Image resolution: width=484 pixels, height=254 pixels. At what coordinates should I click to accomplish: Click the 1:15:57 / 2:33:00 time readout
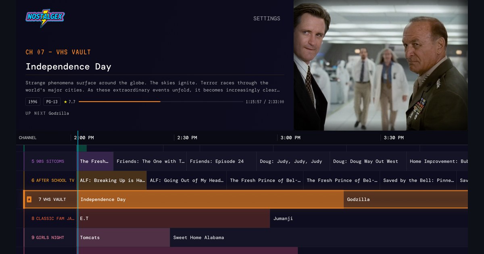tap(265, 102)
